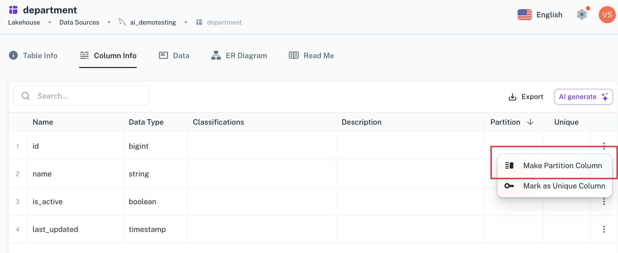Viewport: 618px width, 253px height.
Task: Choose Mark as Unique Column entry
Action: click(555, 186)
